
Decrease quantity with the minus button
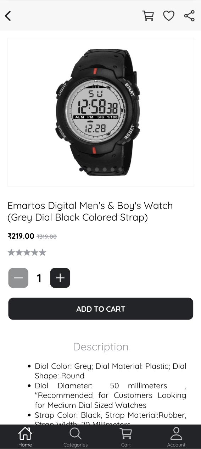(18, 278)
